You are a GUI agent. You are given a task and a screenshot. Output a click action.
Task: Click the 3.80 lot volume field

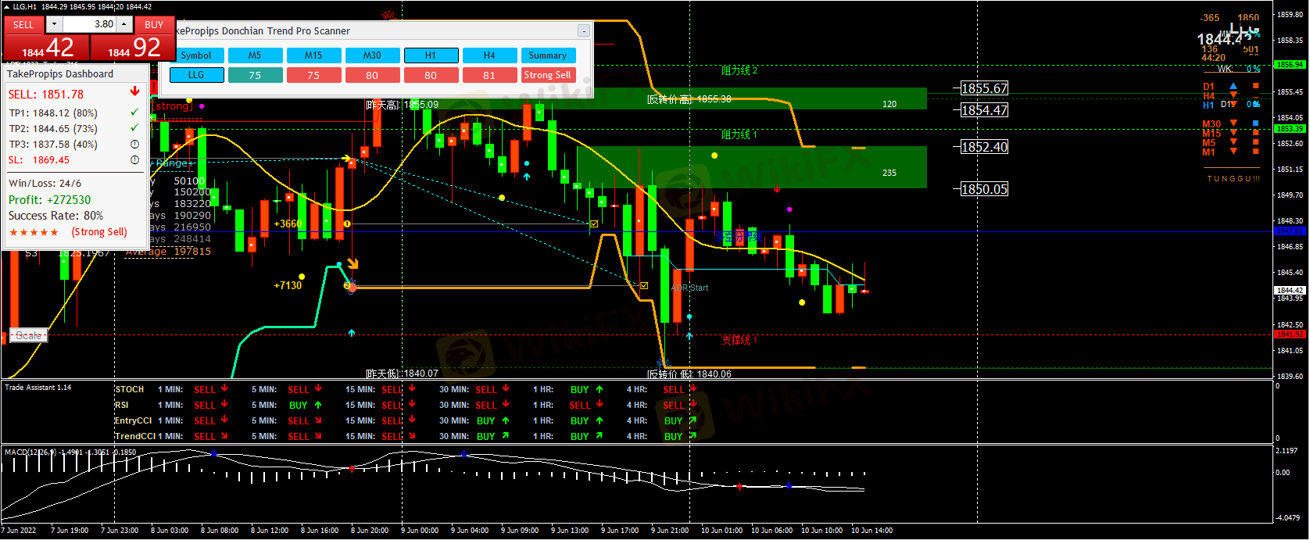pyautogui.click(x=89, y=25)
